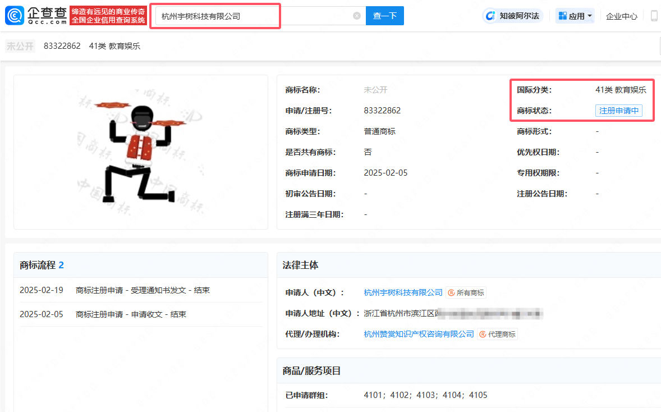Clear the search box with the X icon

pyautogui.click(x=357, y=16)
